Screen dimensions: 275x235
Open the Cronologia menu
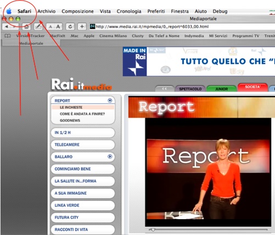(129, 12)
